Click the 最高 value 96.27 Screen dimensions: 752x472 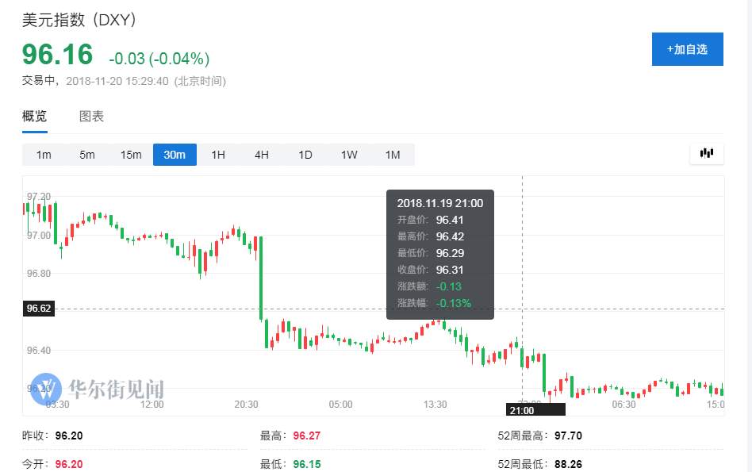pyautogui.click(x=307, y=436)
